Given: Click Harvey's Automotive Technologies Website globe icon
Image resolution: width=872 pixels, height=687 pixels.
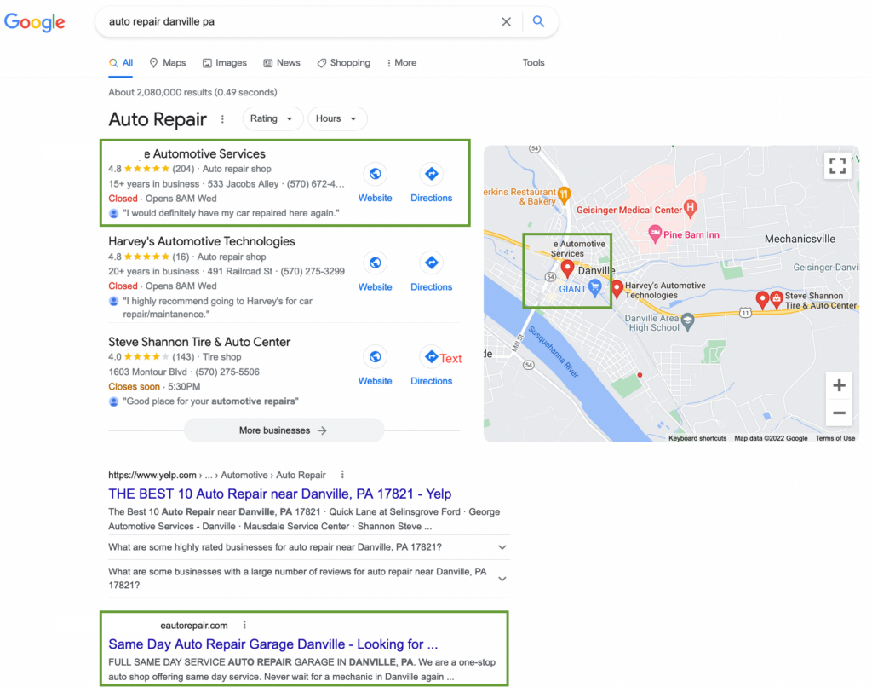Looking at the screenshot, I should click(x=376, y=263).
